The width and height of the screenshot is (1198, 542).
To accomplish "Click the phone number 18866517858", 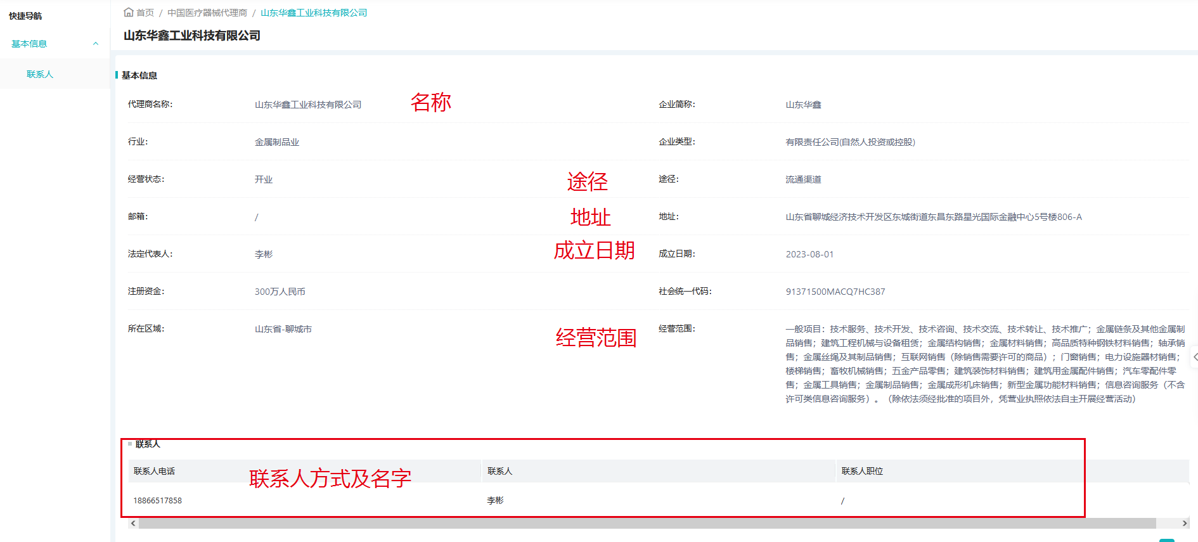I will click(x=158, y=501).
